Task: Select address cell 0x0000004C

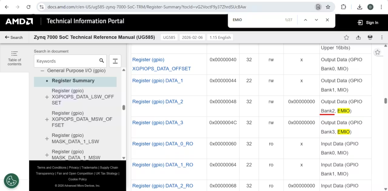Action: [x=223, y=123]
